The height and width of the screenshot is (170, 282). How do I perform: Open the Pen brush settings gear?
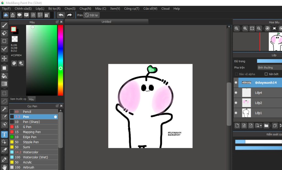[55, 117]
